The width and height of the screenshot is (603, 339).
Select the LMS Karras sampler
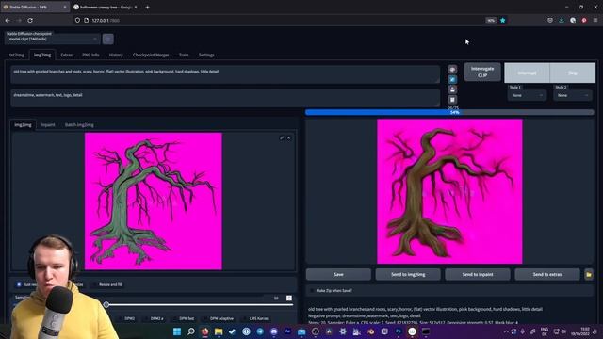point(255,318)
